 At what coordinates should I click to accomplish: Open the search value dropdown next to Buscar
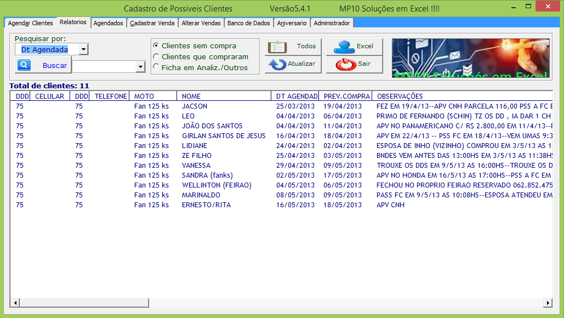[140, 66]
